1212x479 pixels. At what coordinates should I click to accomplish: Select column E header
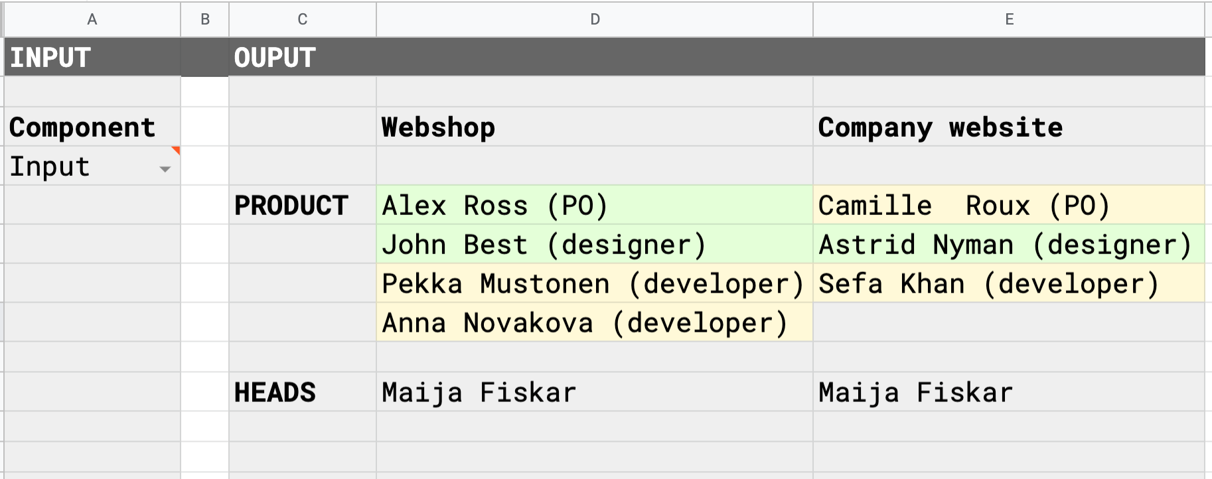[x=1009, y=19]
